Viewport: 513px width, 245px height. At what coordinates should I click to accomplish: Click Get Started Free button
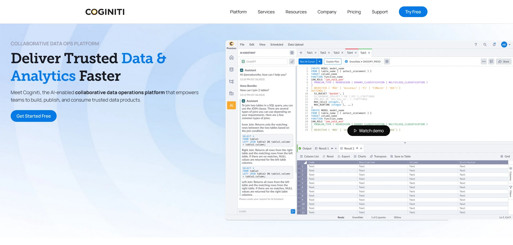(x=34, y=116)
